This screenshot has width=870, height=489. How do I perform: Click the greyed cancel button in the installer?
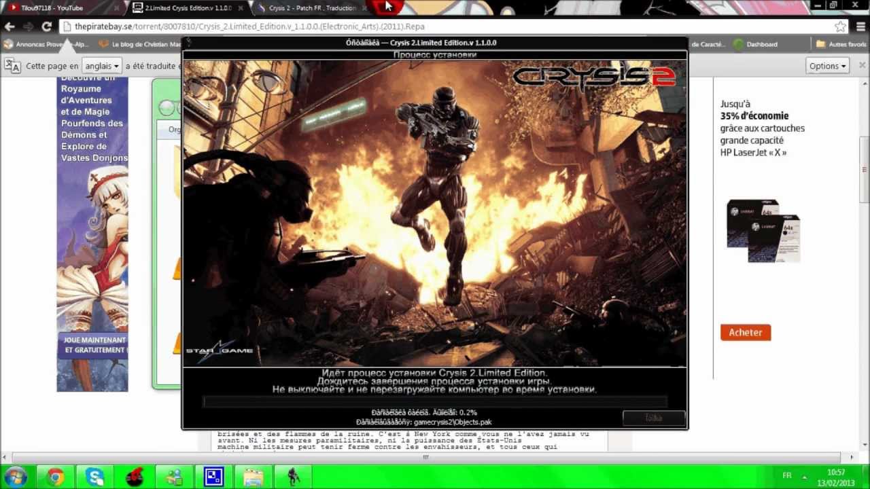pos(653,418)
